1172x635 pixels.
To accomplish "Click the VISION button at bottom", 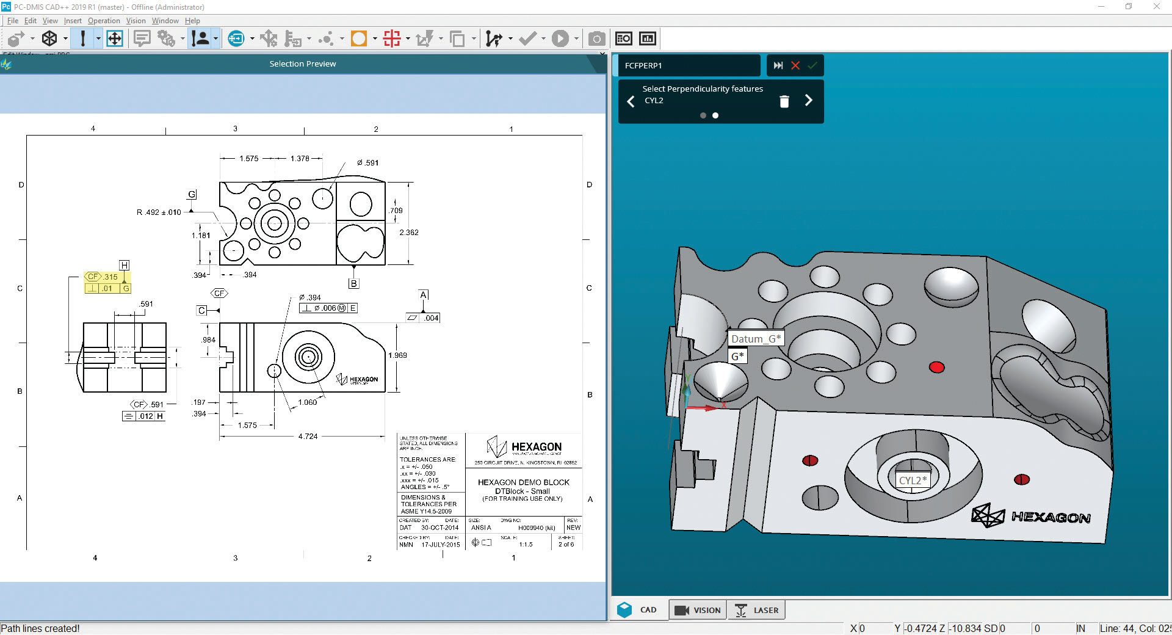I will click(698, 610).
